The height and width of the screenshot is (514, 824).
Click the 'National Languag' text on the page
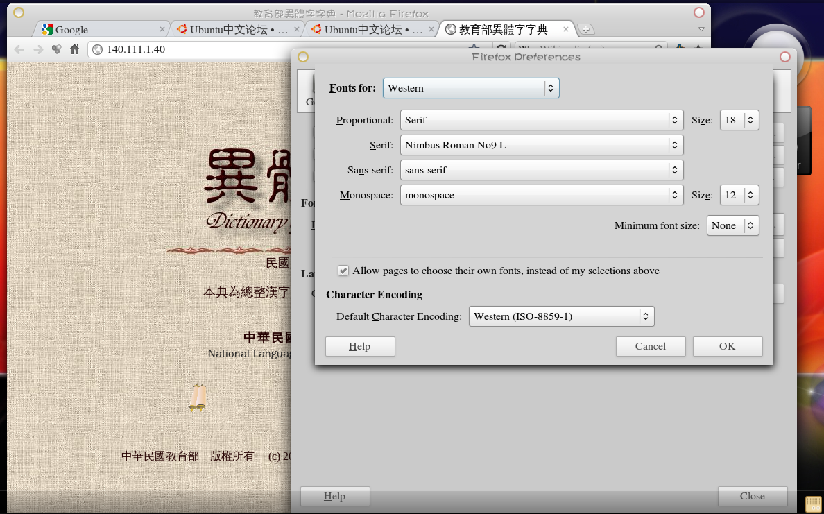click(250, 354)
